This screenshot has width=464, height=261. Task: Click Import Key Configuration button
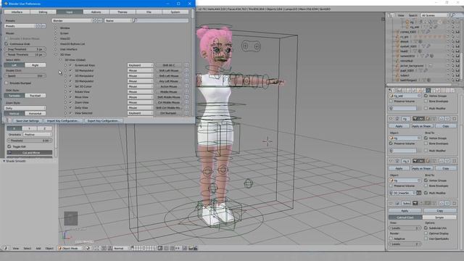[63, 121]
